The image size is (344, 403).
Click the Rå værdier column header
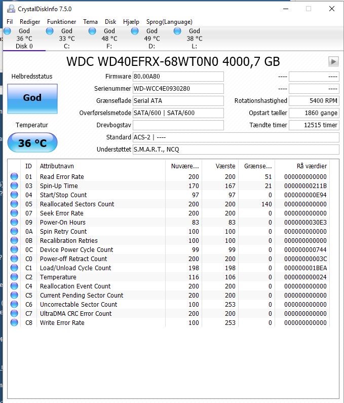(302, 166)
